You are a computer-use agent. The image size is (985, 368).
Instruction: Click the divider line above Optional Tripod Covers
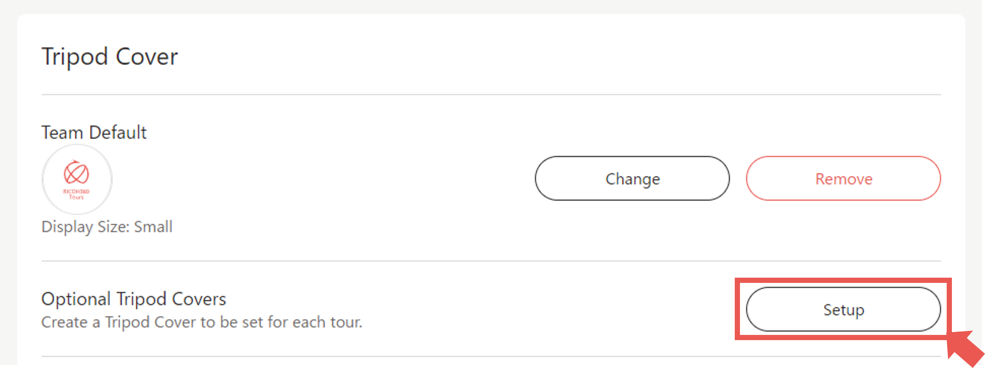[491, 261]
